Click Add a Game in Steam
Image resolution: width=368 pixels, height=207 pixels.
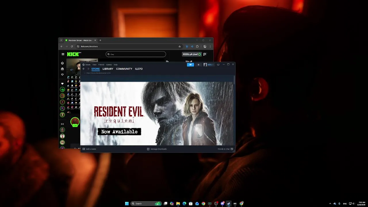point(89,149)
